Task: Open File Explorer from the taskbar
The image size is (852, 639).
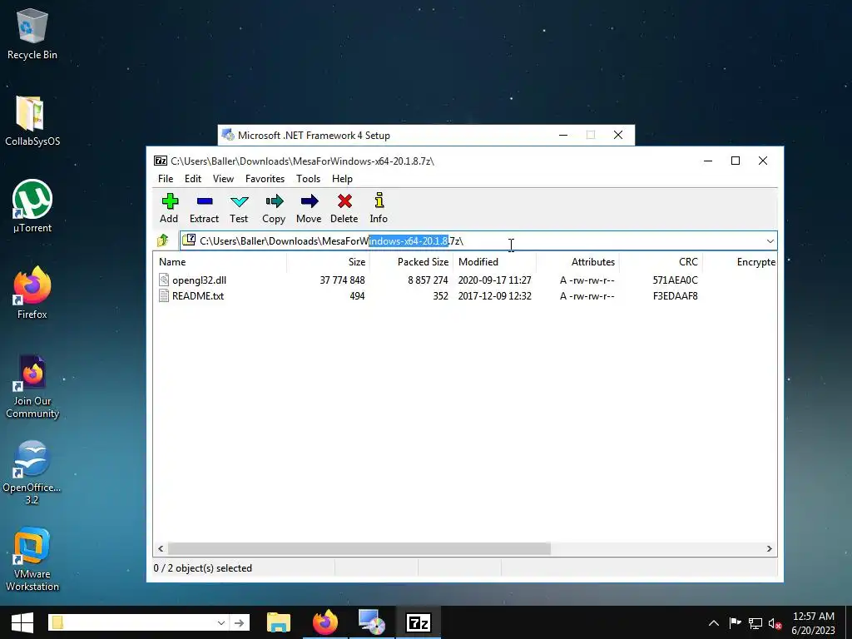Action: click(279, 622)
